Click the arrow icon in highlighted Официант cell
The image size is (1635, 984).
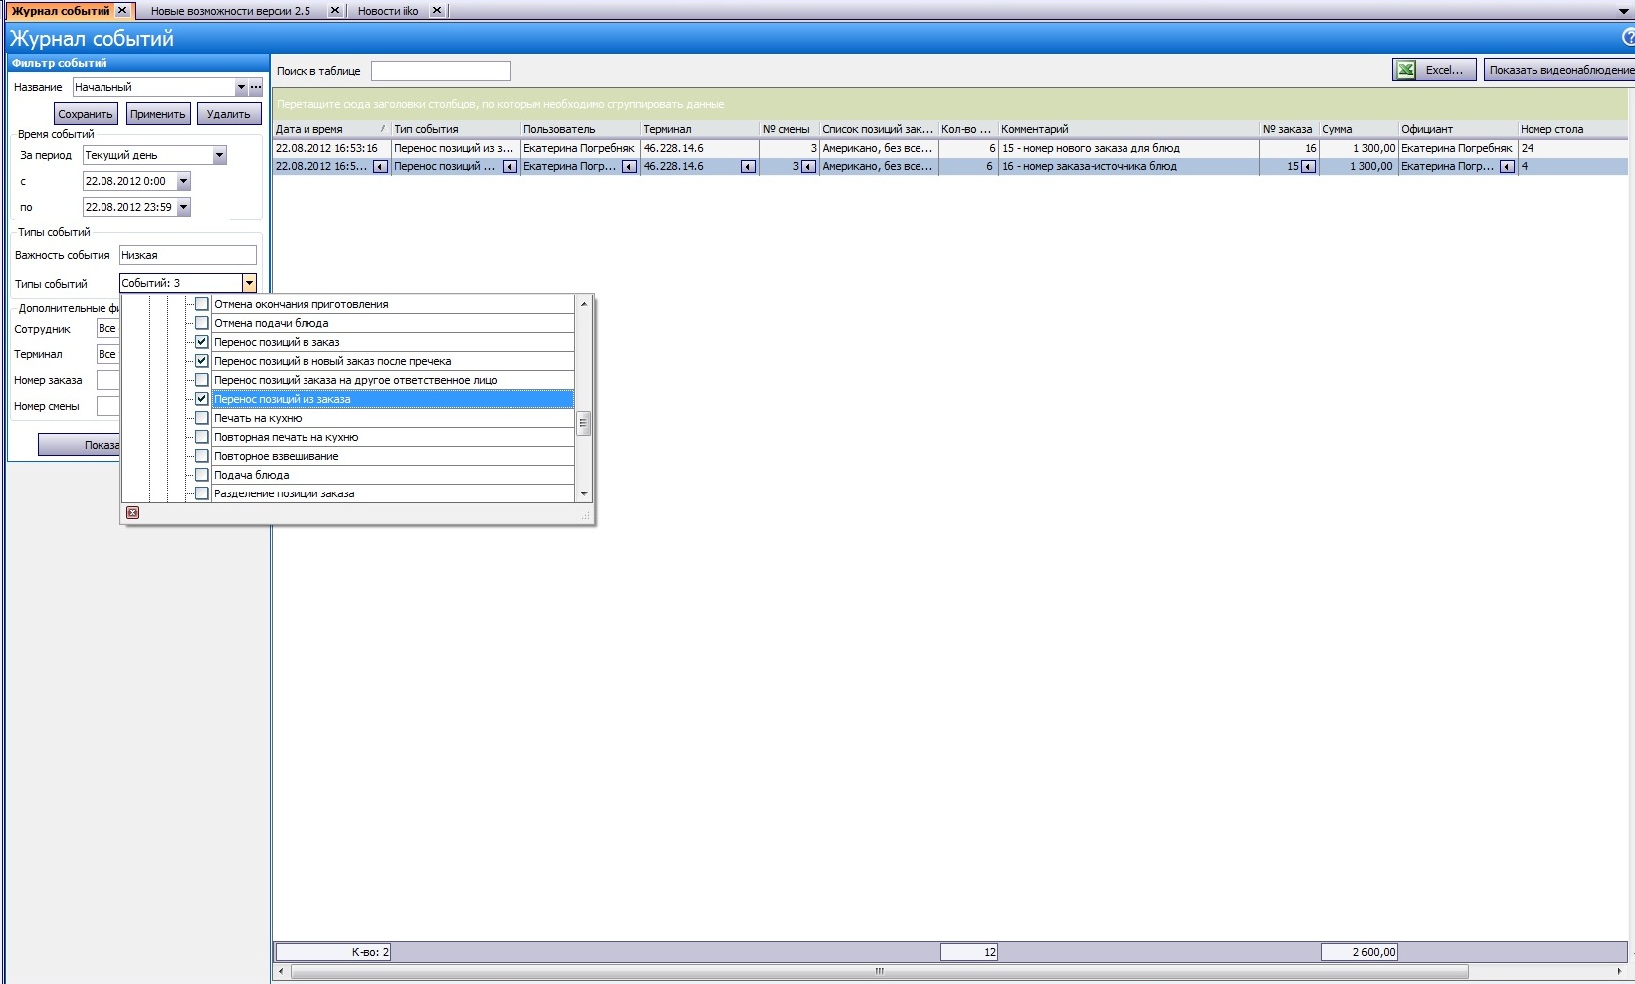[x=1507, y=167]
